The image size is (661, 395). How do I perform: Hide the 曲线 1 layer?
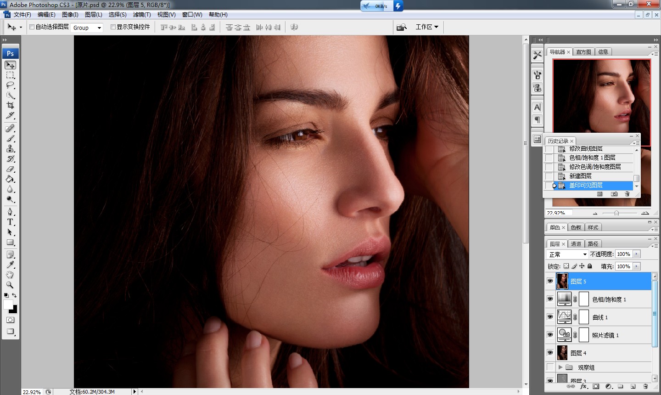550,317
